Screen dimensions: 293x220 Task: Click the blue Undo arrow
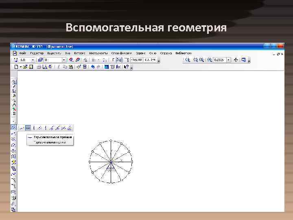click(93, 67)
